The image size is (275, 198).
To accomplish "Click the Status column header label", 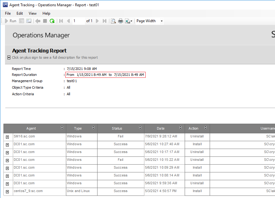I will tap(117, 128).
